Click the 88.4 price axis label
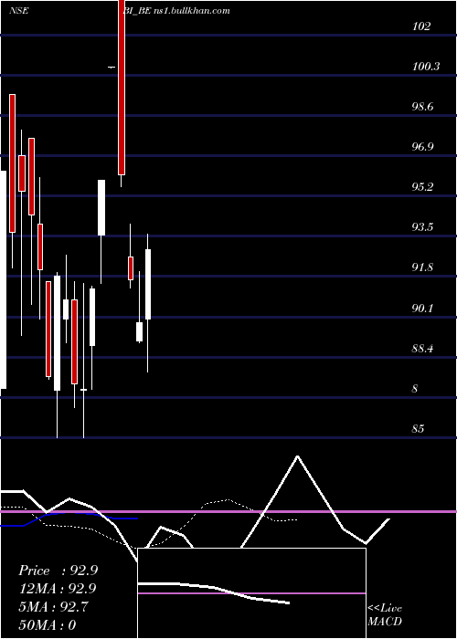457x639 pixels. [x=422, y=349]
